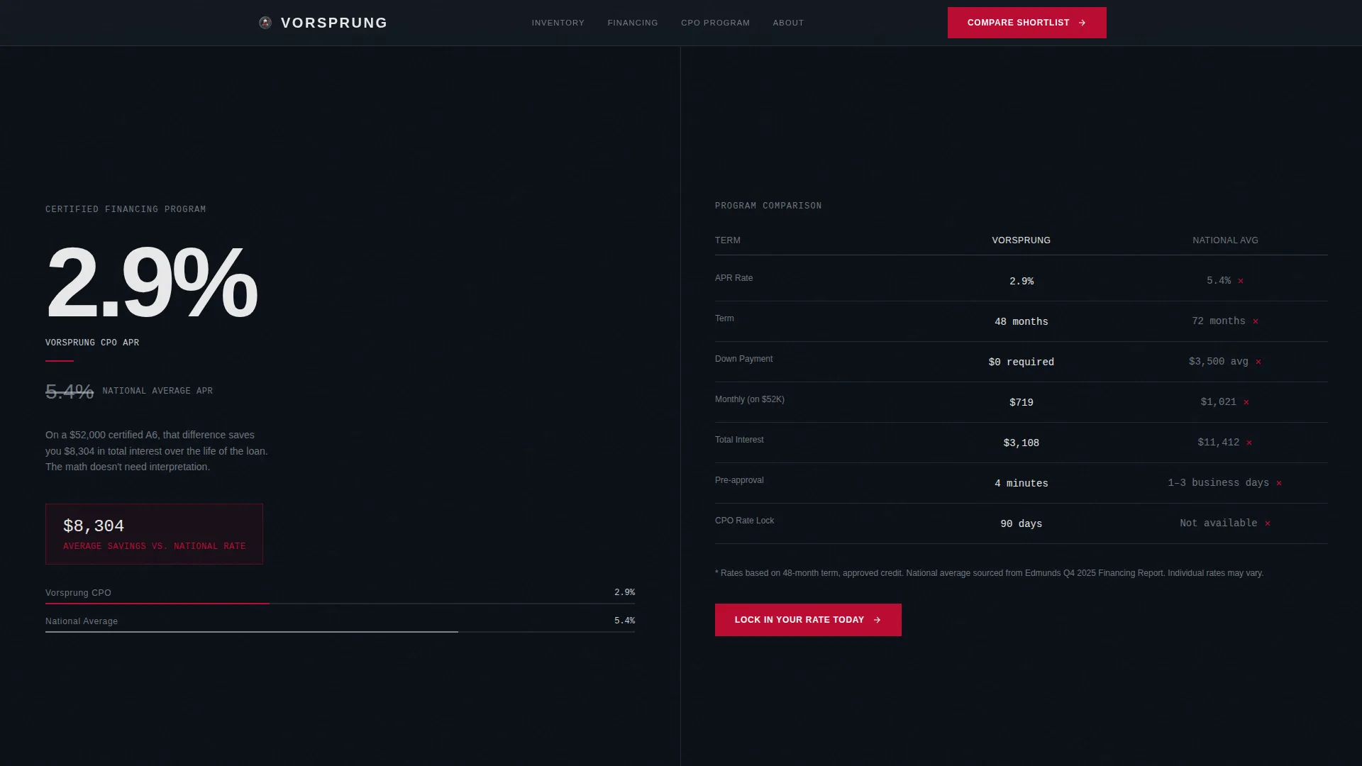Click the red X beside $3,500 avg
This screenshot has height=766, width=1362.
[1258, 362]
